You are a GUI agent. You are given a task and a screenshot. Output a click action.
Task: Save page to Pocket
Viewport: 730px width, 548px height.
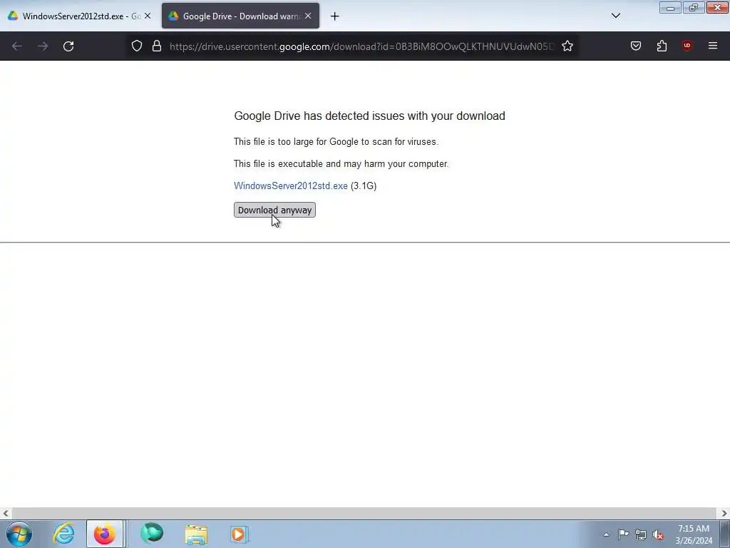pos(636,46)
